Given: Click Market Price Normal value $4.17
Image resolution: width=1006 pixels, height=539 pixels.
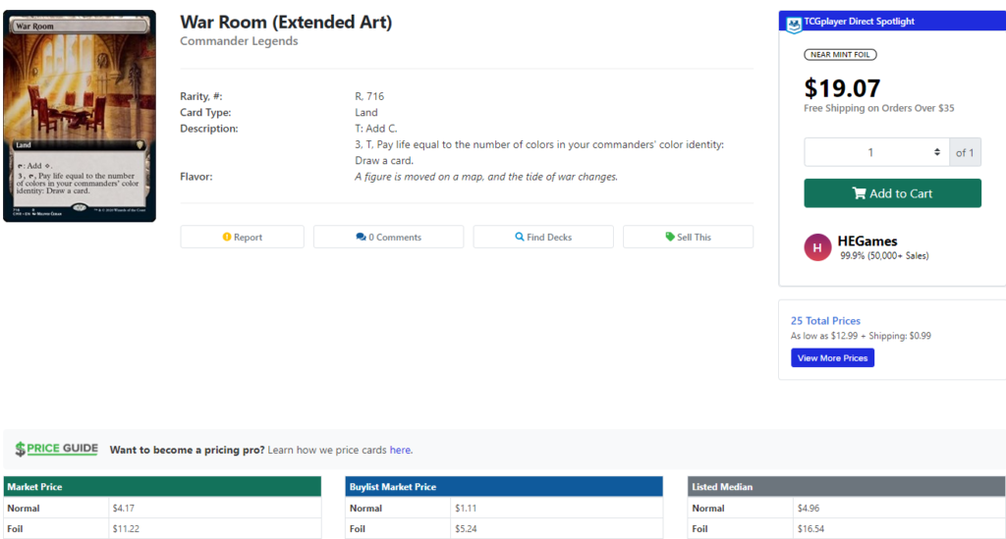Looking at the screenshot, I should pyautogui.click(x=123, y=509).
